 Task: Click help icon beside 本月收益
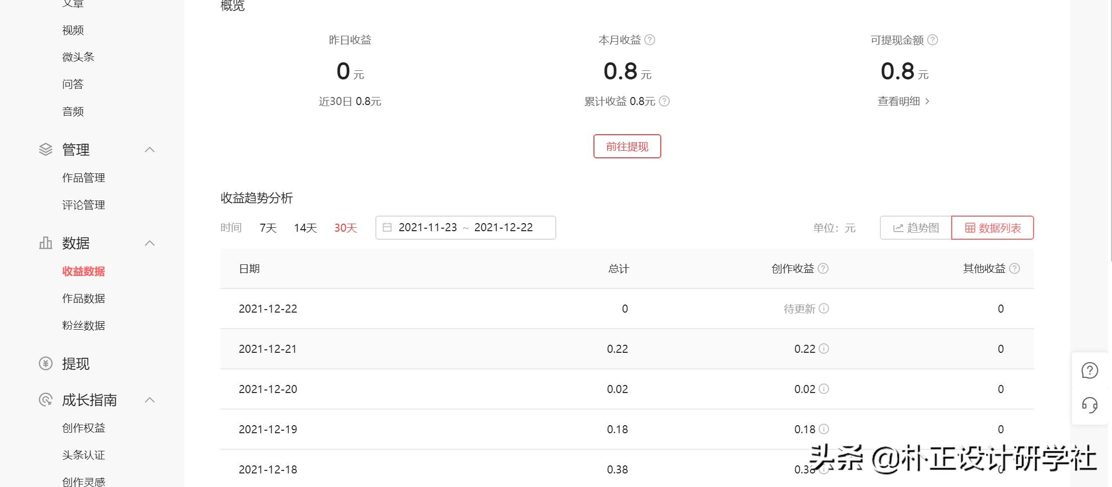(x=650, y=40)
